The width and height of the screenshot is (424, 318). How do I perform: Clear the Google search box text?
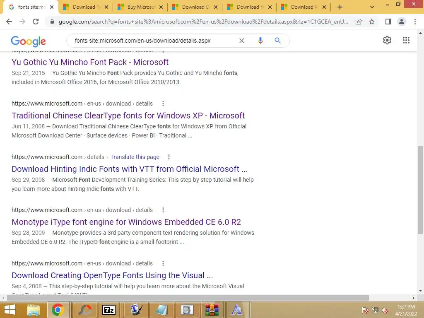(242, 41)
